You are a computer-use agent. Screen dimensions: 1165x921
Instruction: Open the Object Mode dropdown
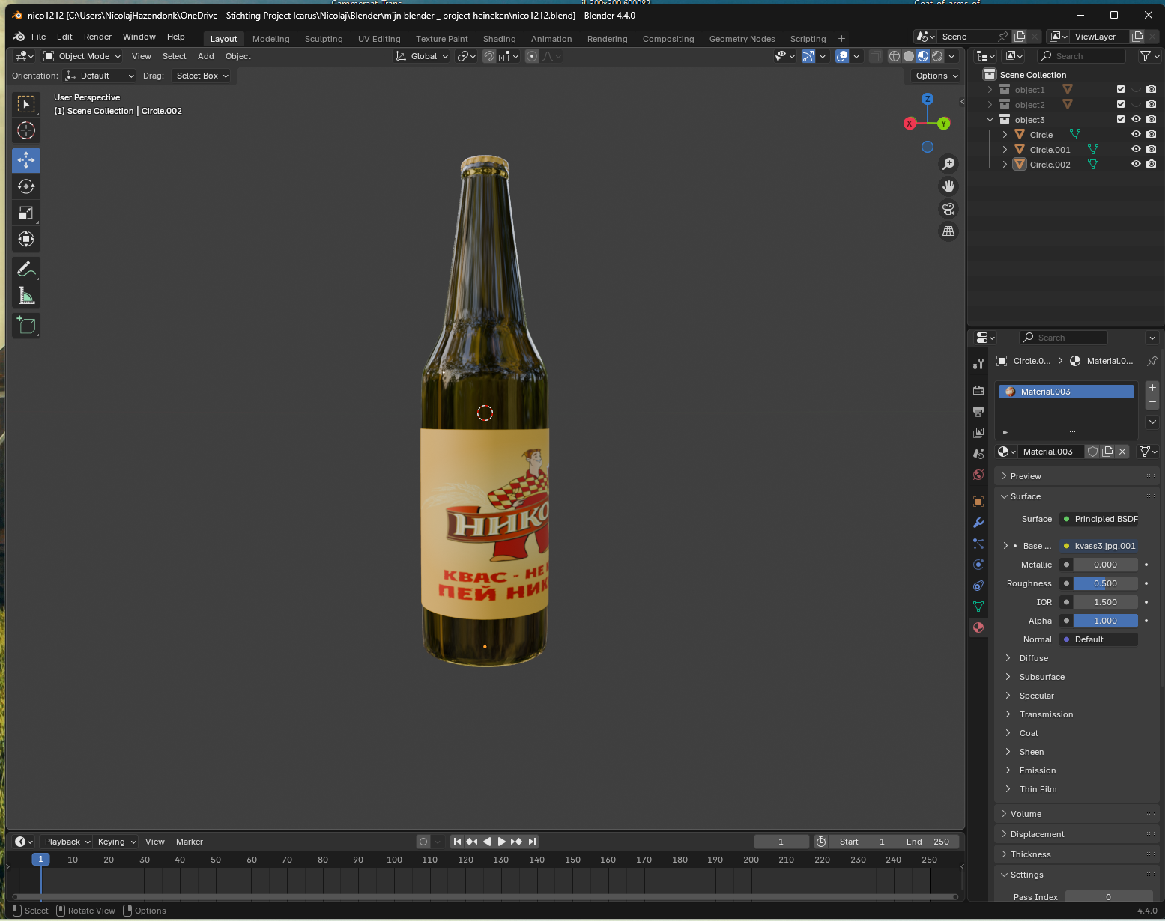tap(82, 56)
